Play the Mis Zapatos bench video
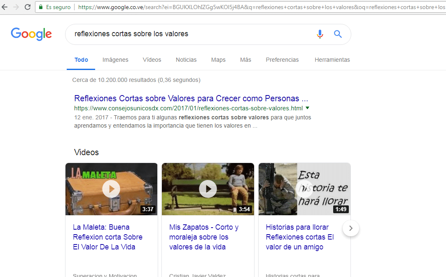Screen dimensions: 446x277 [208, 189]
